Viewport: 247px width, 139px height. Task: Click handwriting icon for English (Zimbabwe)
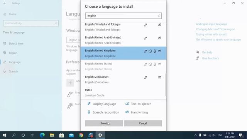(159, 77)
